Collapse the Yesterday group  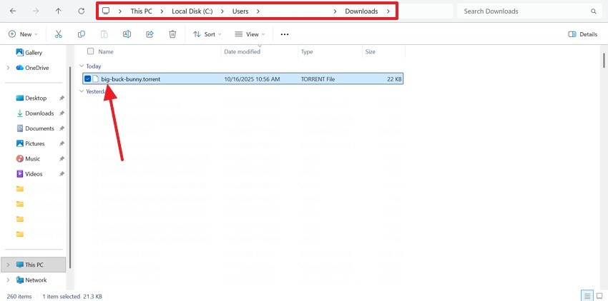tap(82, 91)
